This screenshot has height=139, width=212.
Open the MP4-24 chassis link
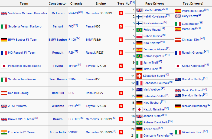tap(73, 13)
